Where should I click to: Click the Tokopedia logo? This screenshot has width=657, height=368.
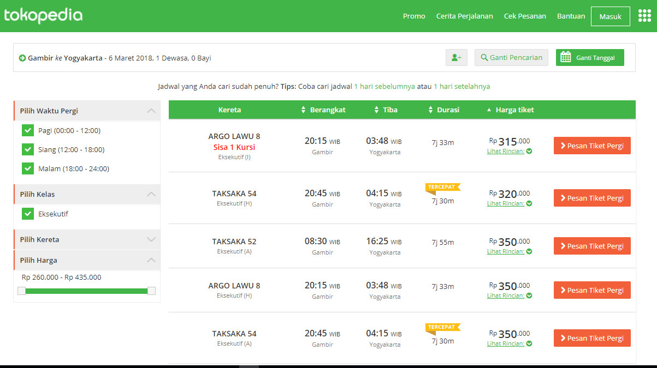(x=43, y=16)
